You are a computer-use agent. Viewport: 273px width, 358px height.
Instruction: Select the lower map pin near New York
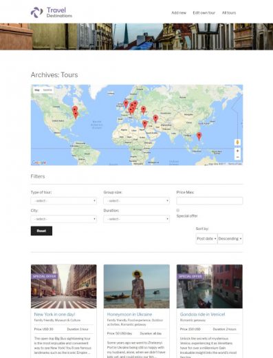pos(76,115)
